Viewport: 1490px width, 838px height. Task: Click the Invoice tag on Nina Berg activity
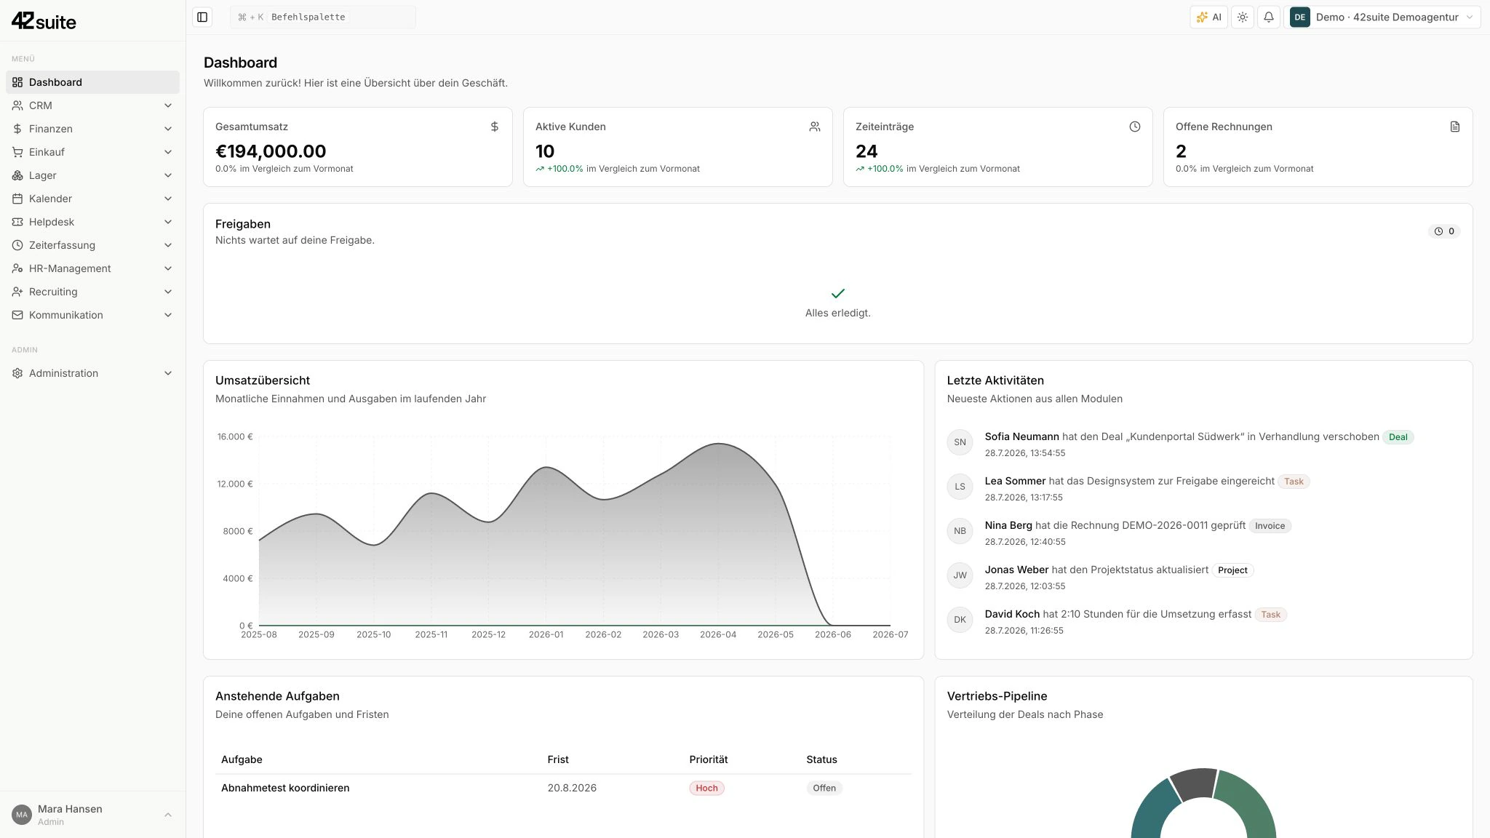click(1270, 526)
